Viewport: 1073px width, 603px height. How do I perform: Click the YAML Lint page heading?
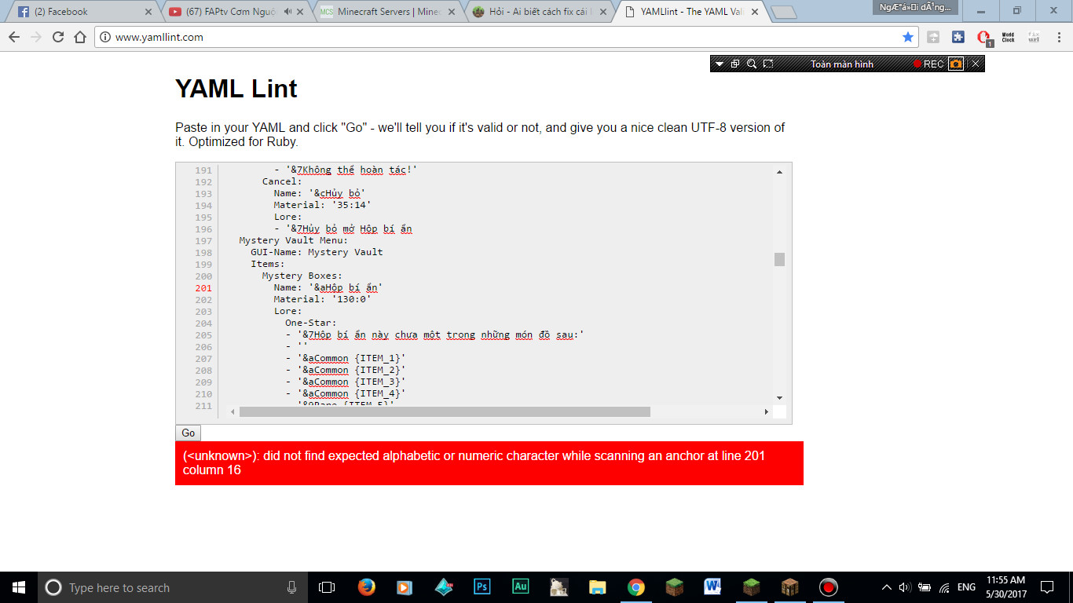236,89
